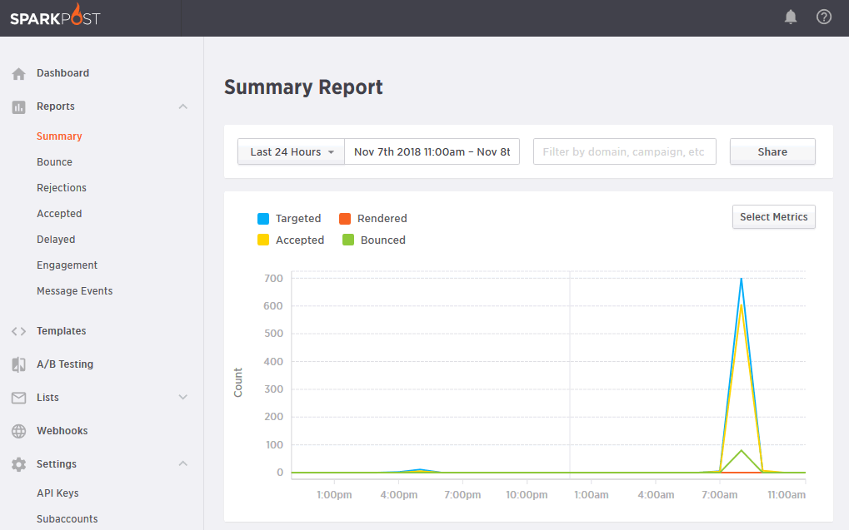Open API Keys settings

click(x=57, y=493)
